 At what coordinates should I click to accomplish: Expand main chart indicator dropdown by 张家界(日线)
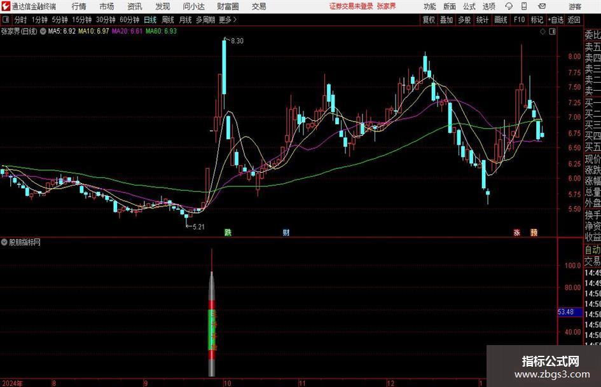click(x=43, y=31)
